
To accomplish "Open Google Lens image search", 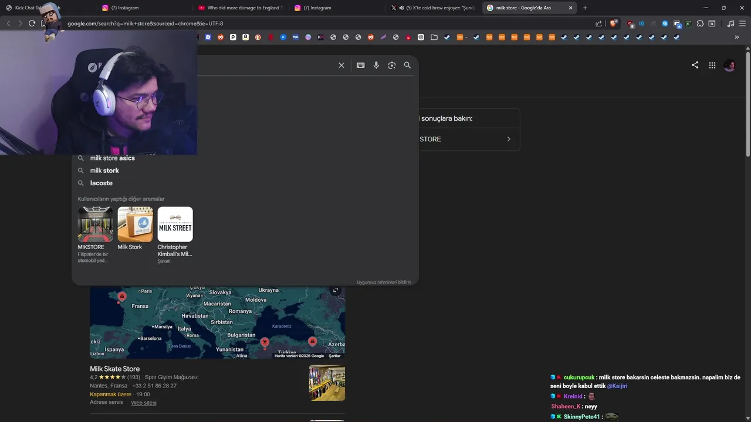I will click(392, 65).
